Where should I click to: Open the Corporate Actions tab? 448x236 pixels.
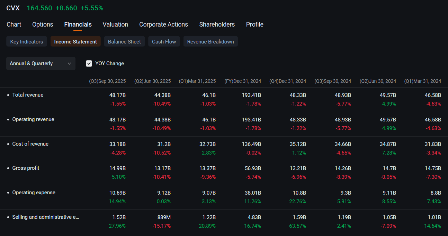(163, 24)
